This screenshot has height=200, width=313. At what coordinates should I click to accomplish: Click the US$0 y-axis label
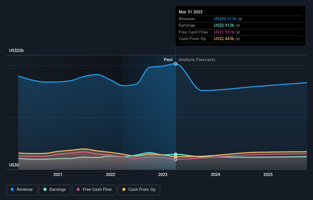tap(14, 165)
